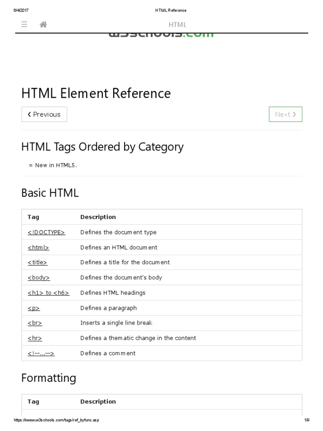Open the HTML menu item

[177, 25]
